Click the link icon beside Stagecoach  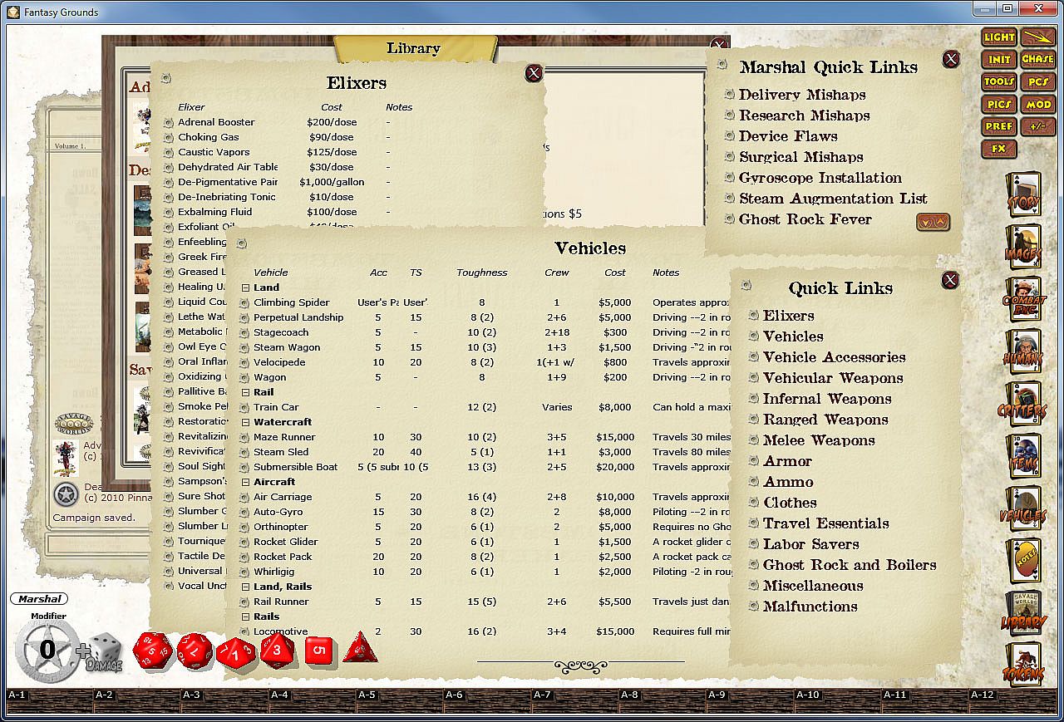click(x=244, y=332)
